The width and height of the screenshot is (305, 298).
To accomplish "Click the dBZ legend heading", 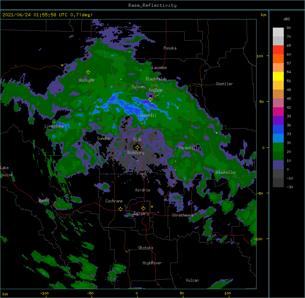I will [x=287, y=19].
